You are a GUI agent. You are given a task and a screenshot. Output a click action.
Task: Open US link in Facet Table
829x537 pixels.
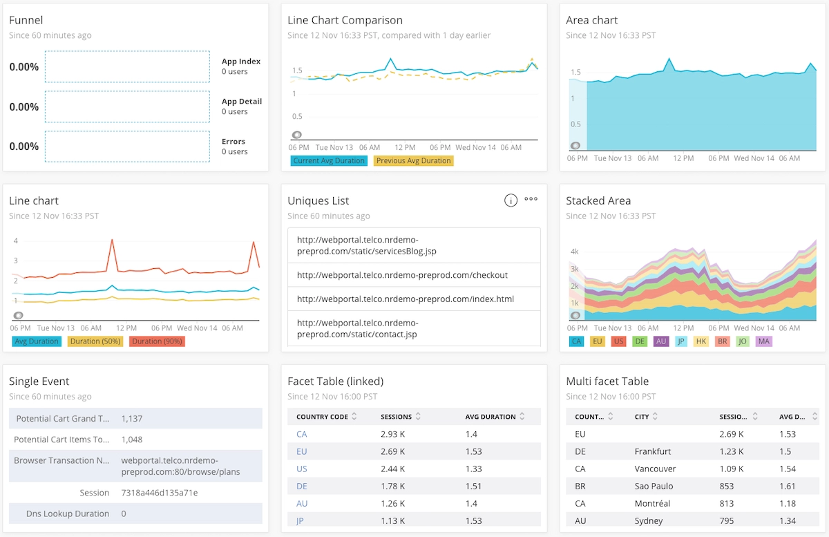point(301,469)
